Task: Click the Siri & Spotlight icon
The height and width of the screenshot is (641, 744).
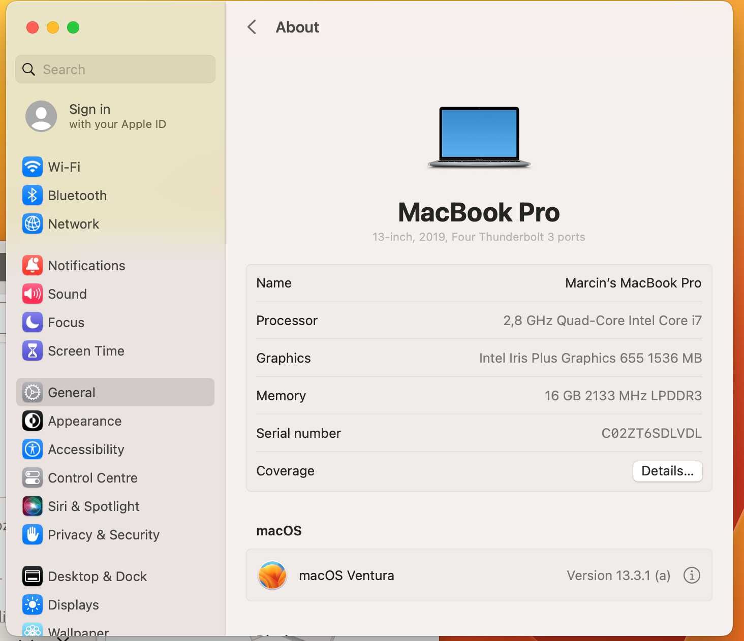Action: (x=33, y=506)
